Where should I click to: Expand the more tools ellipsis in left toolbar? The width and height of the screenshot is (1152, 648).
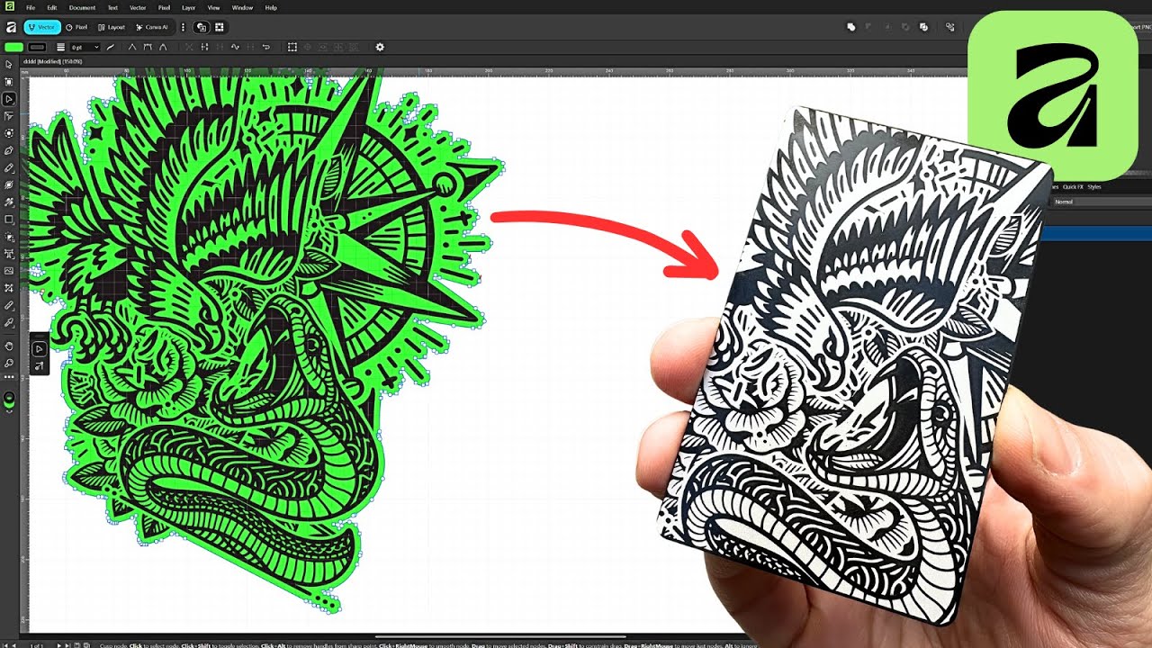(9, 378)
